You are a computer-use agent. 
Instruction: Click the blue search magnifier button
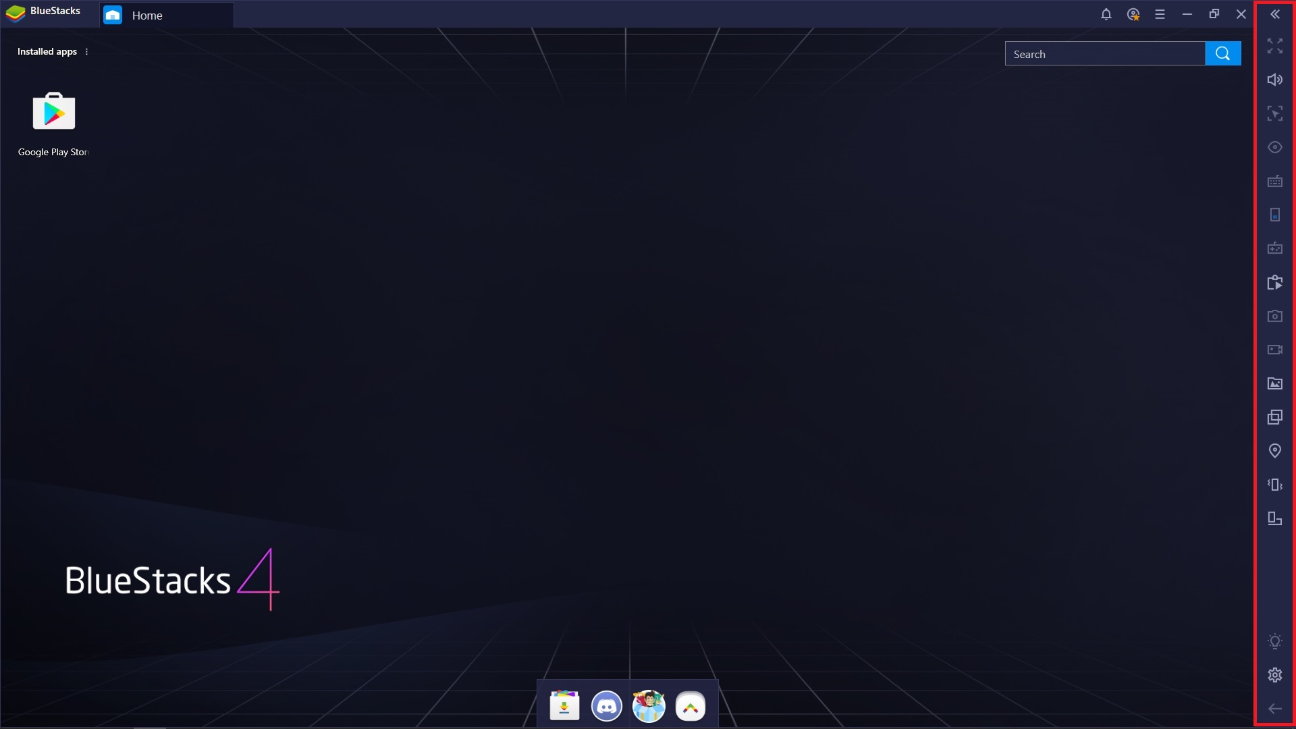tap(1223, 53)
